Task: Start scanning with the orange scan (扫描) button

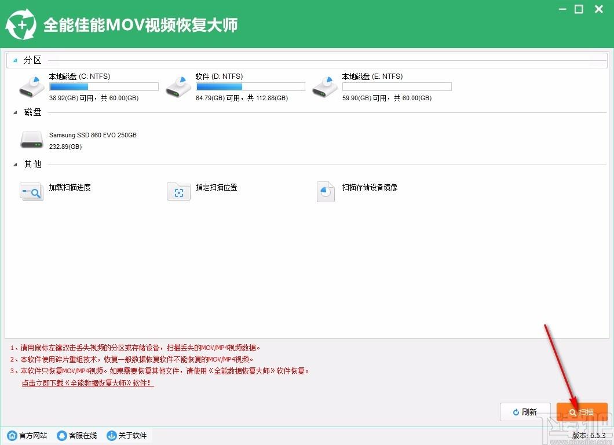Action: tap(582, 412)
